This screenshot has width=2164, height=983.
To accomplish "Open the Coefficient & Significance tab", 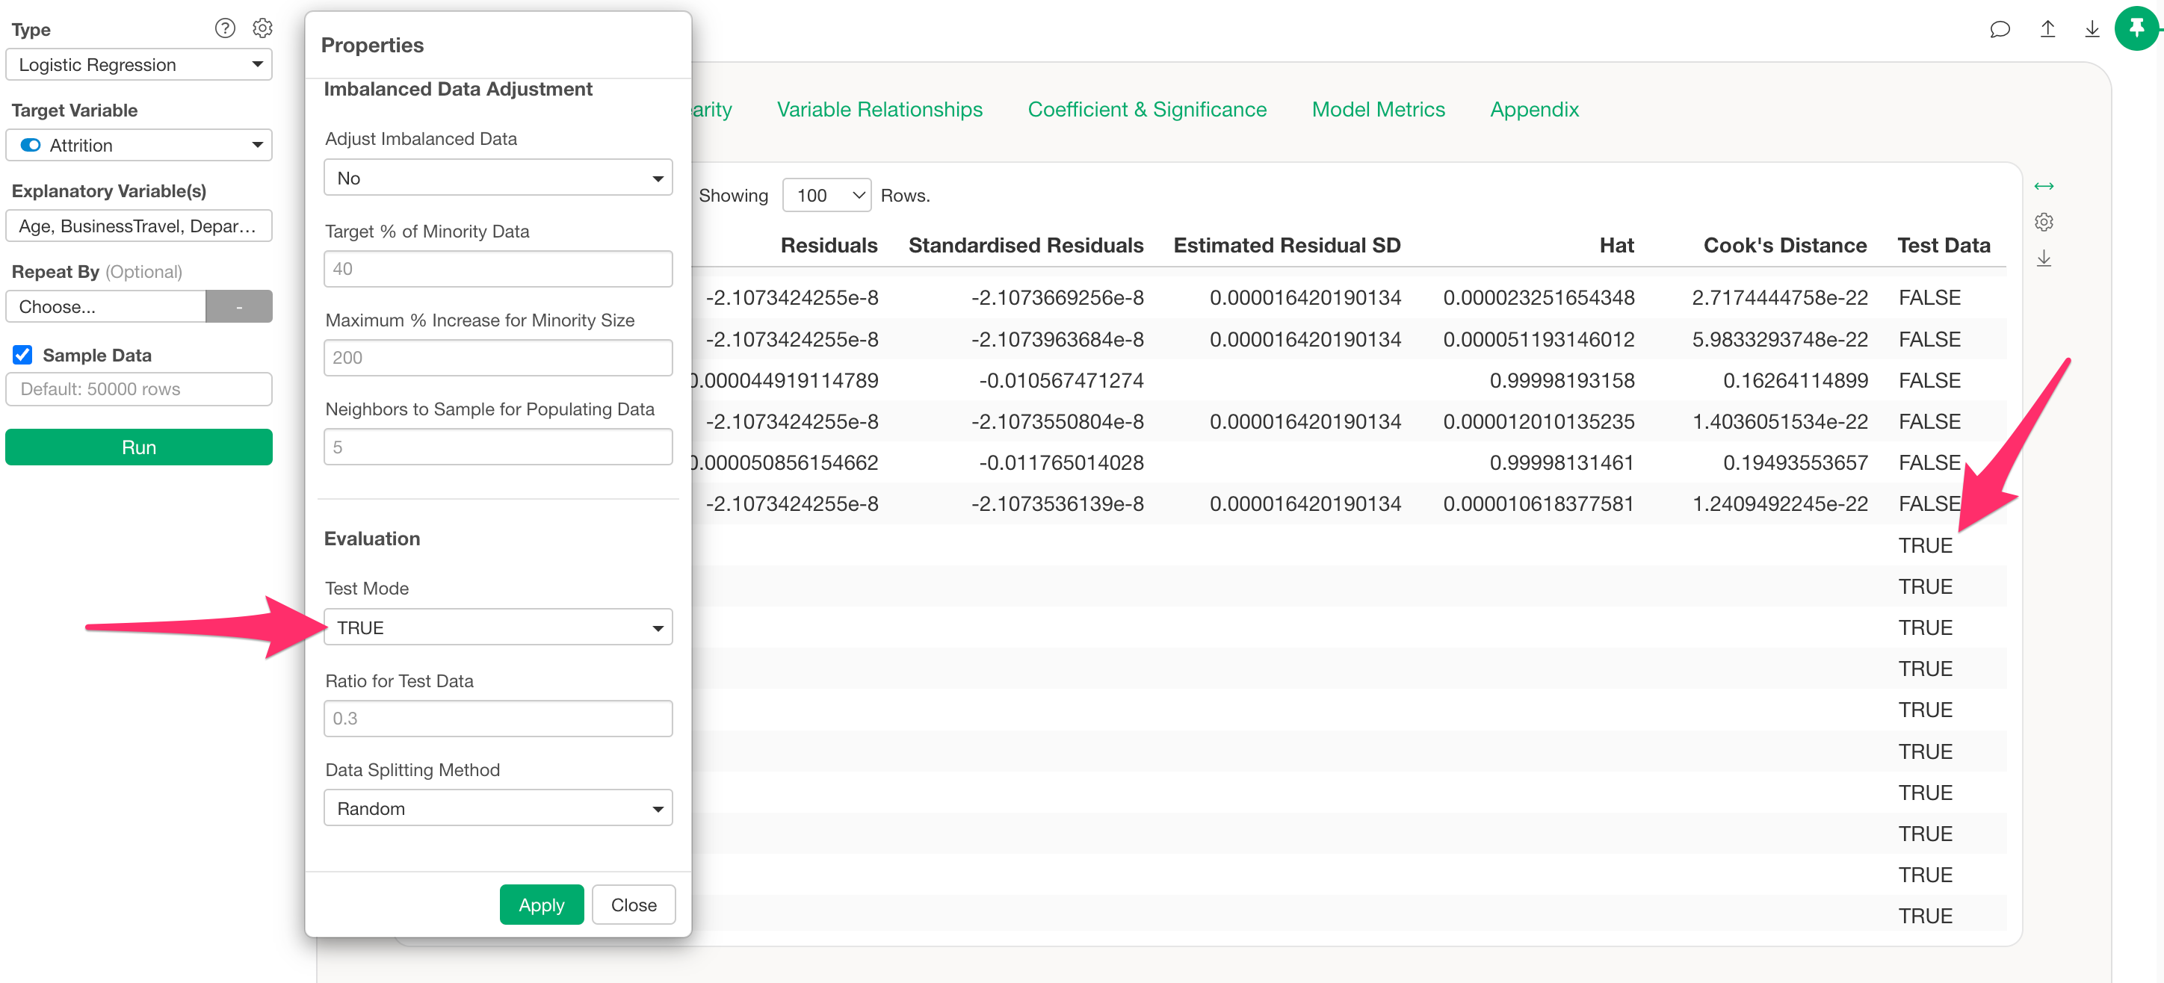I will (1147, 109).
